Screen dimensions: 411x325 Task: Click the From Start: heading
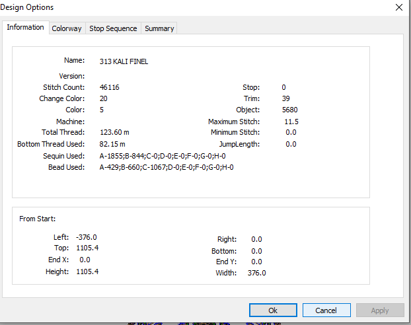pos(38,219)
